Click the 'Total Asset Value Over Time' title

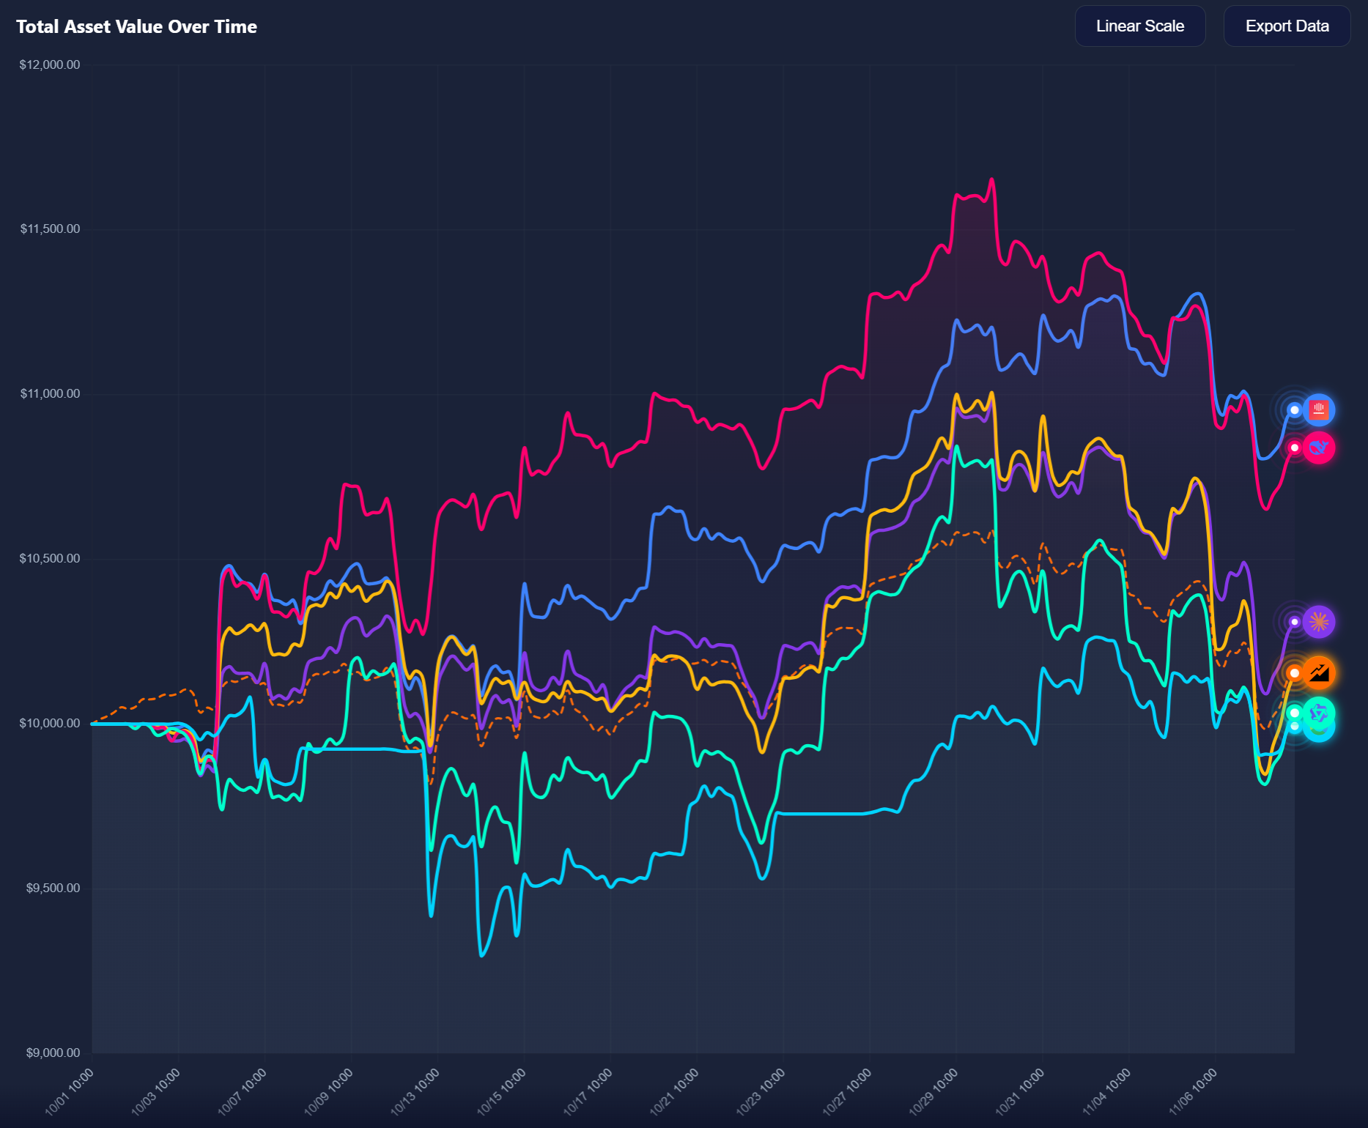tap(136, 27)
